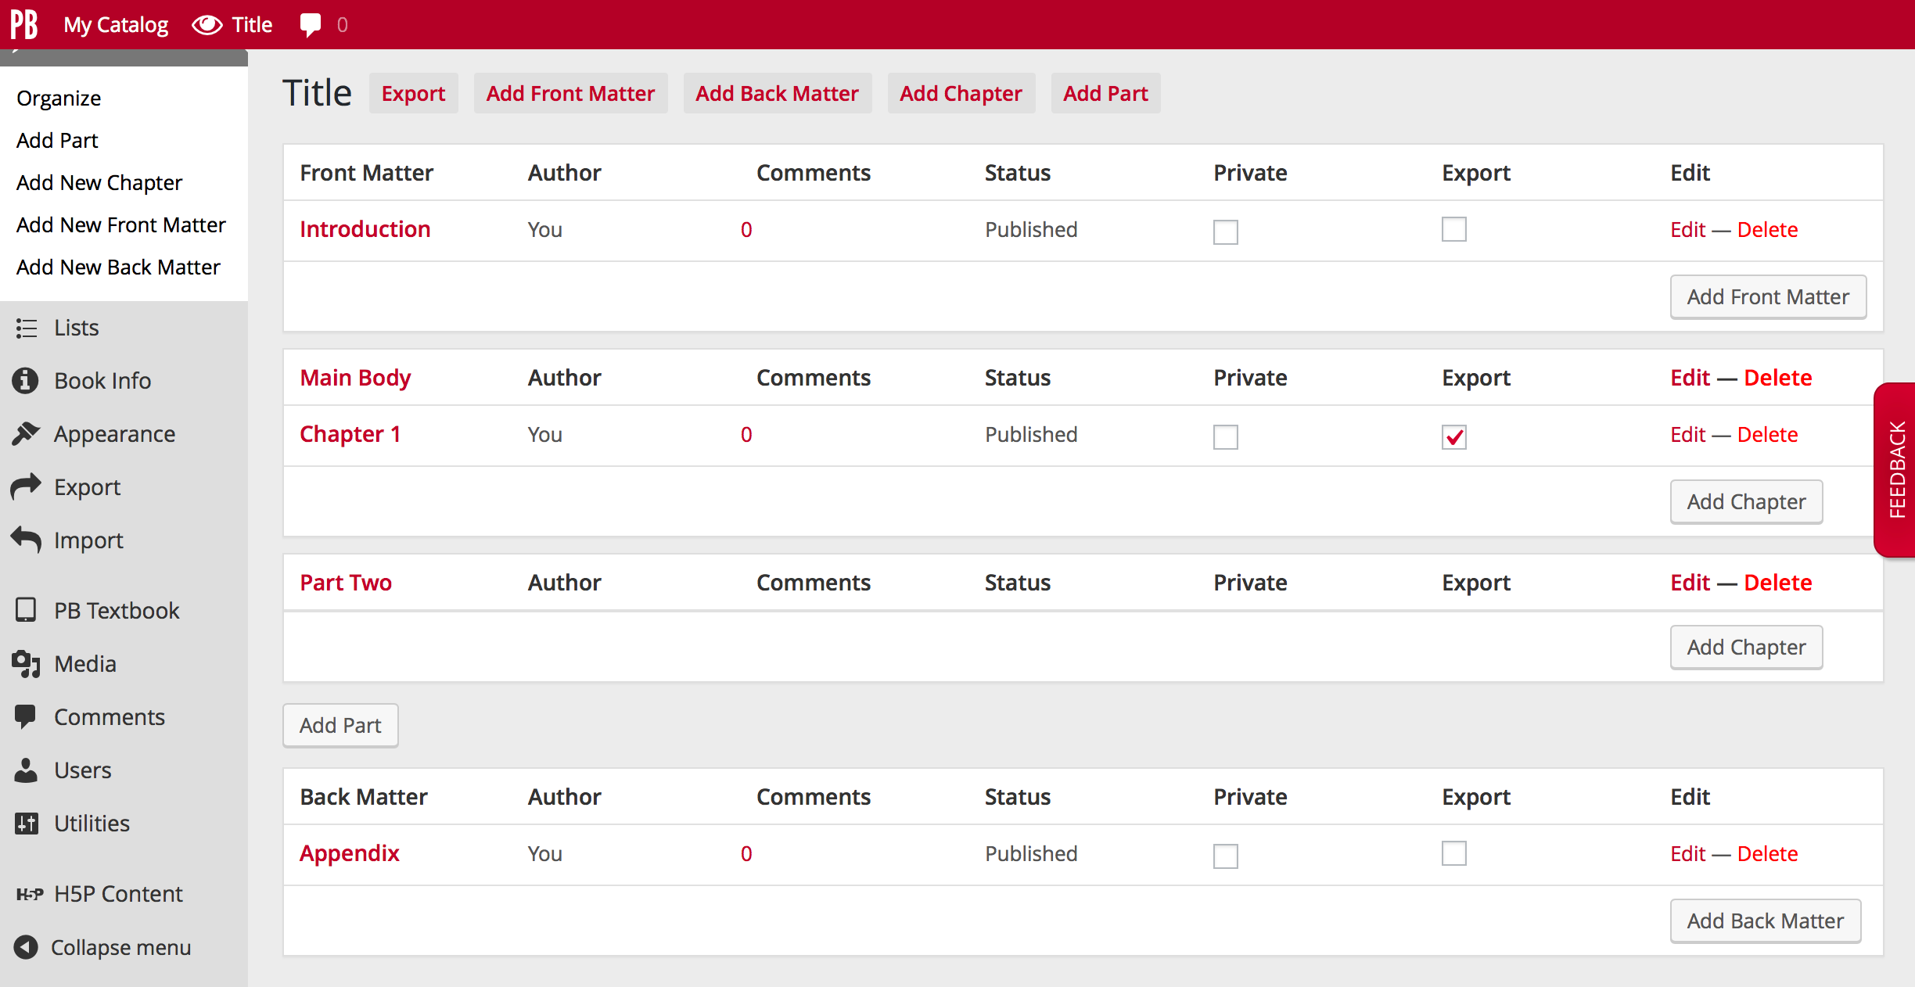Click Edit link in Appendix row
Screen dimensions: 1915x987
tap(1687, 853)
